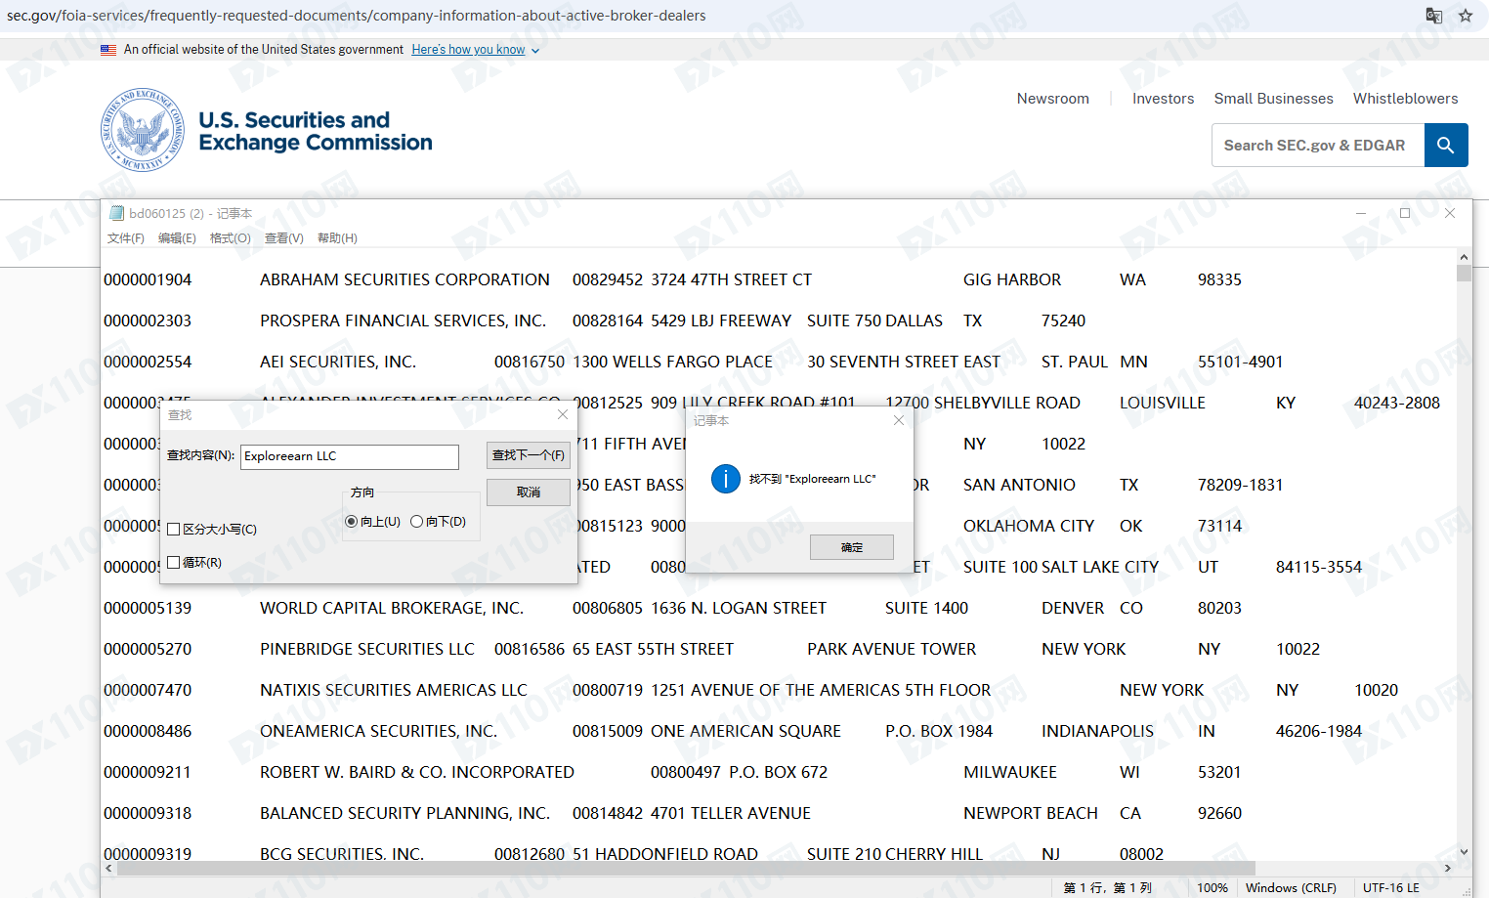Screen dimensions: 1489x898
Task: Expand the 'Here's how you know' chevron
Action: pyautogui.click(x=534, y=51)
